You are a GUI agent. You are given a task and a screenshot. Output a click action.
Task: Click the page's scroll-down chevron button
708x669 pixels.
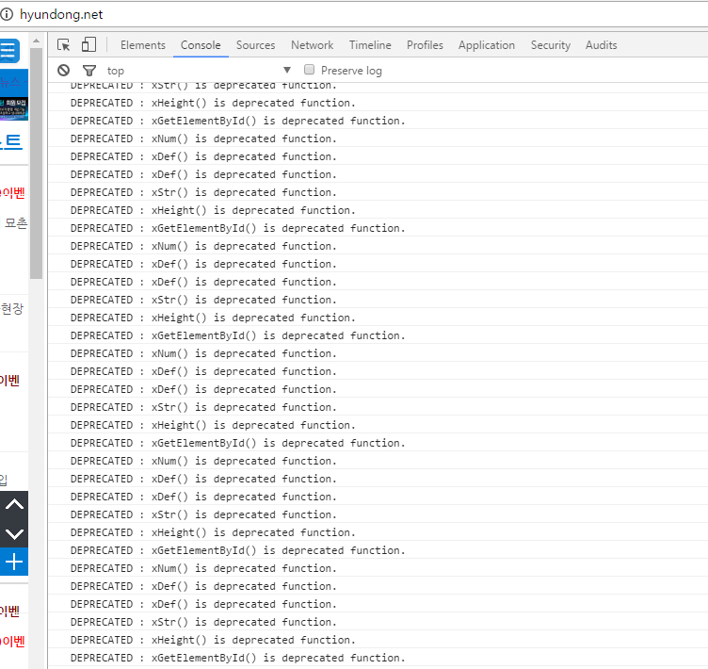(x=14, y=533)
